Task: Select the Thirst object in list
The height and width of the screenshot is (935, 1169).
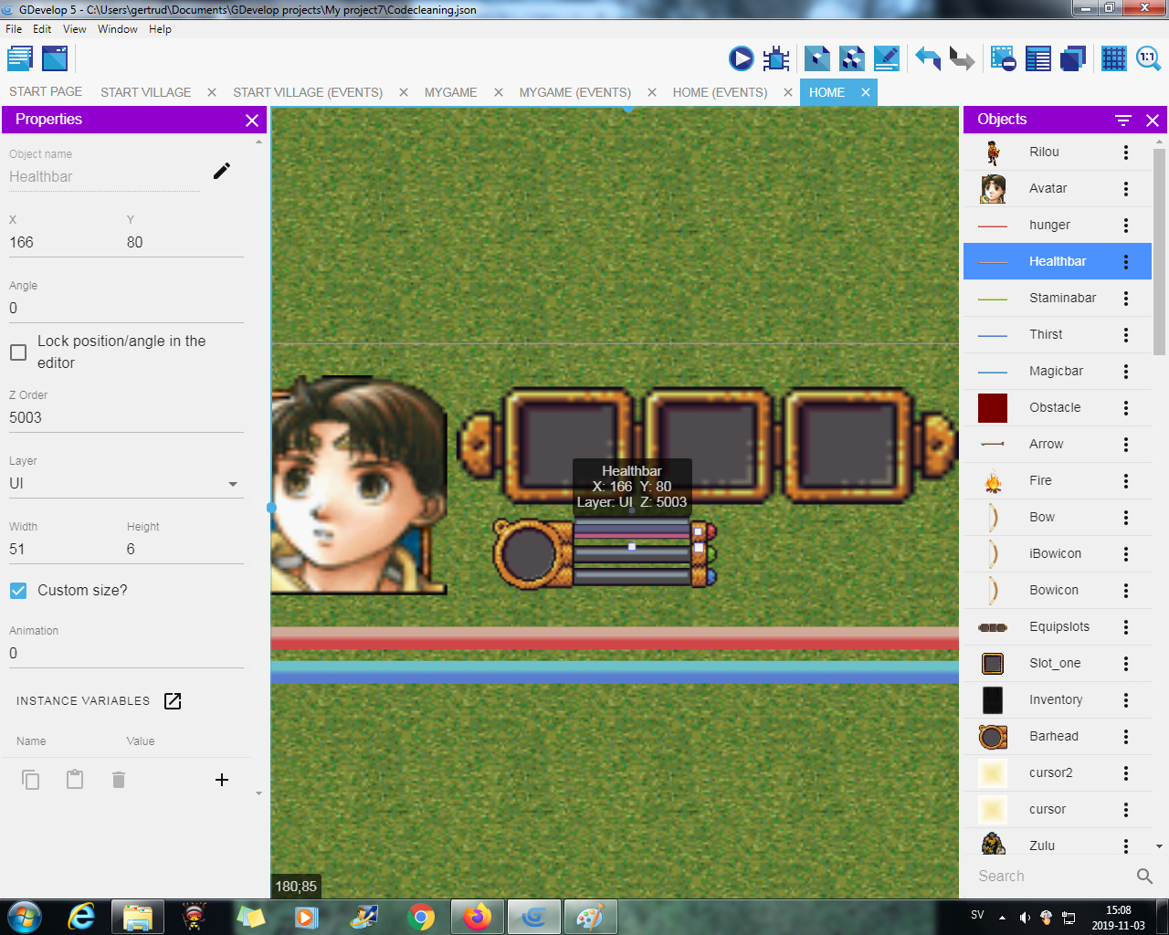Action: click(1058, 335)
